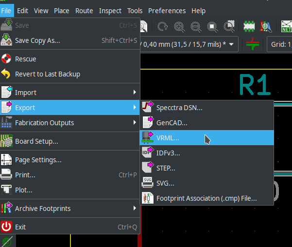Click the Print printer icon
The height and width of the screenshot is (247, 292).
tap(6, 174)
